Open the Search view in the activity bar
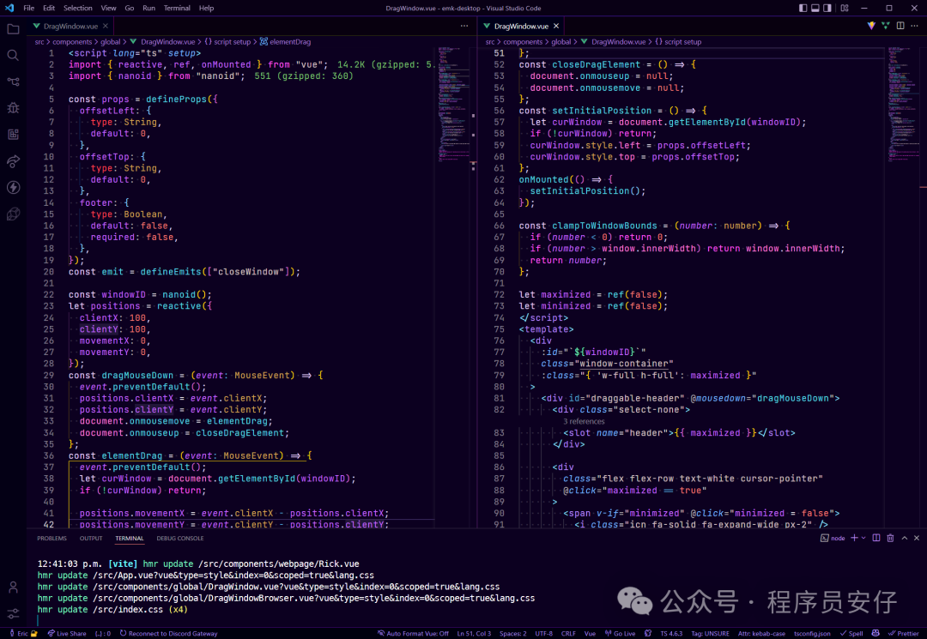Image resolution: width=927 pixels, height=639 pixels. pos(13,56)
